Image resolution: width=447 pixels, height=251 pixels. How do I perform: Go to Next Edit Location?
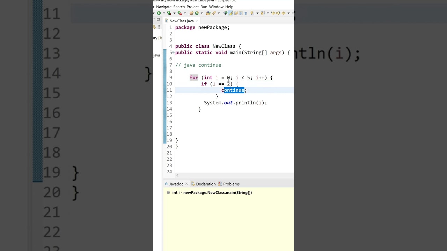278,13
